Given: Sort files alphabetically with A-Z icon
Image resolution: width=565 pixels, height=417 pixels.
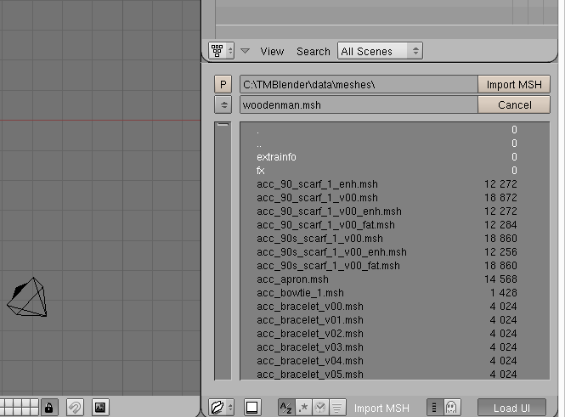Looking at the screenshot, I should pos(286,408).
